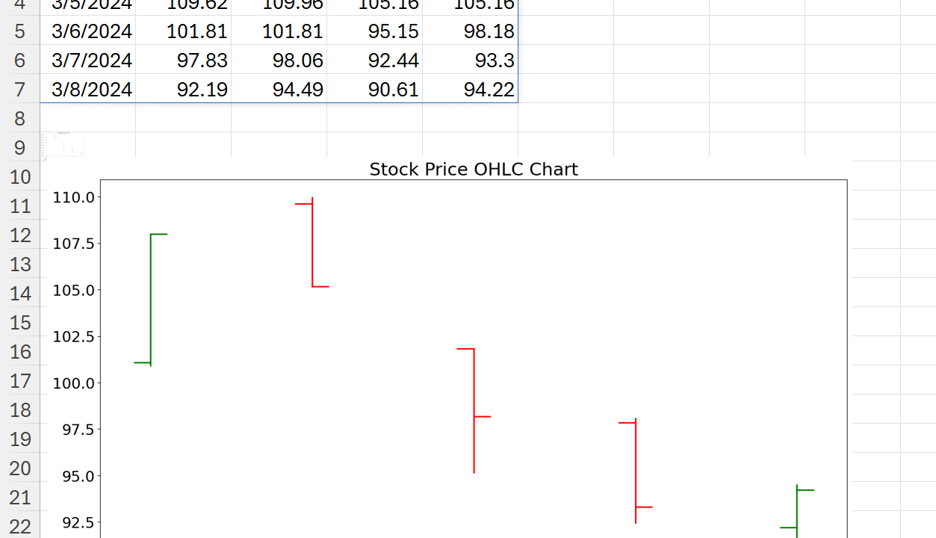Click the small thumbnail image in row 9

63,144
